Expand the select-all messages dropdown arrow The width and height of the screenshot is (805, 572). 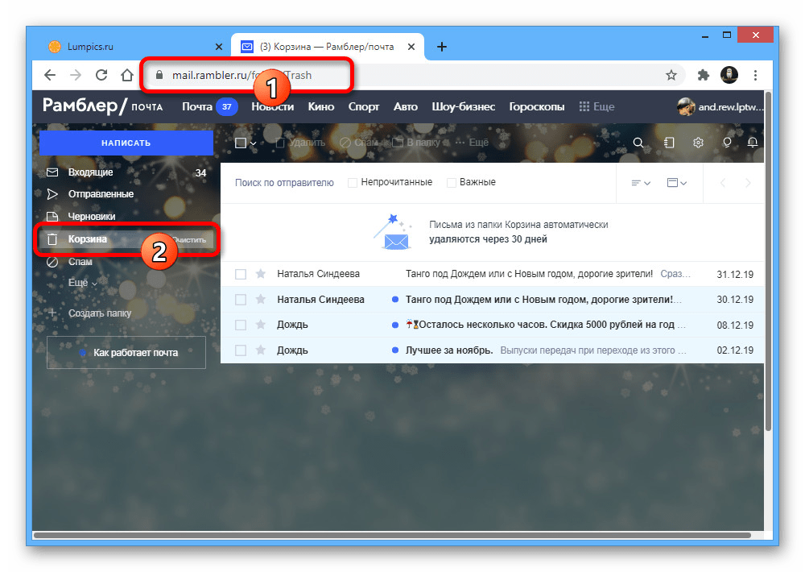(253, 142)
